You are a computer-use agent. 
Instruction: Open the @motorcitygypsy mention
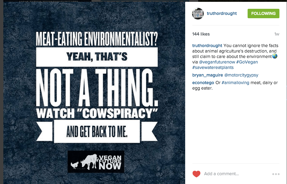pos(241,75)
